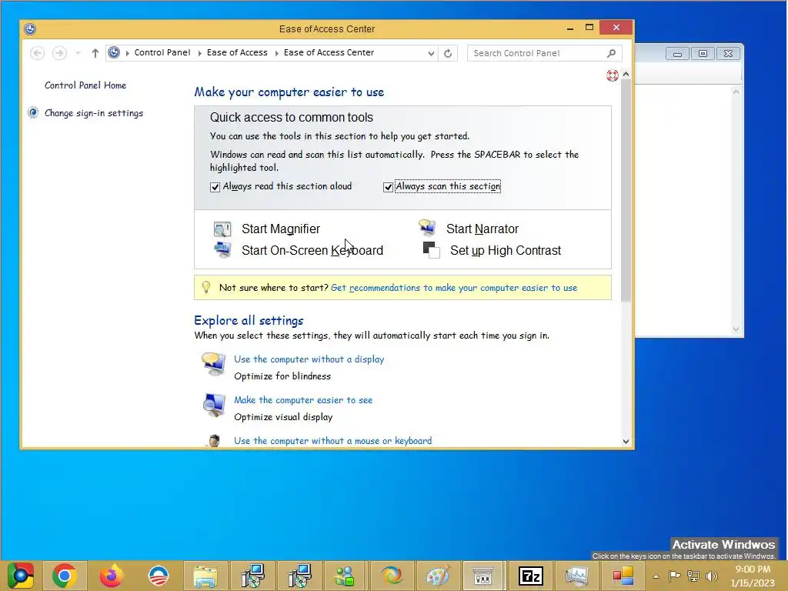788x591 pixels.
Task: Go up one level with the up arrow
Action: [x=95, y=53]
